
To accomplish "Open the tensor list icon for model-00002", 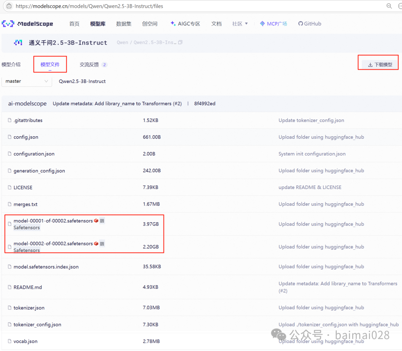I will pyautogui.click(x=102, y=243).
